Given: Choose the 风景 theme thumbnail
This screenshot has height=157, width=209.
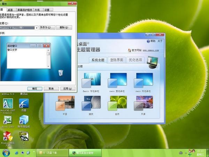Looking at the screenshot, I should point(144,103).
